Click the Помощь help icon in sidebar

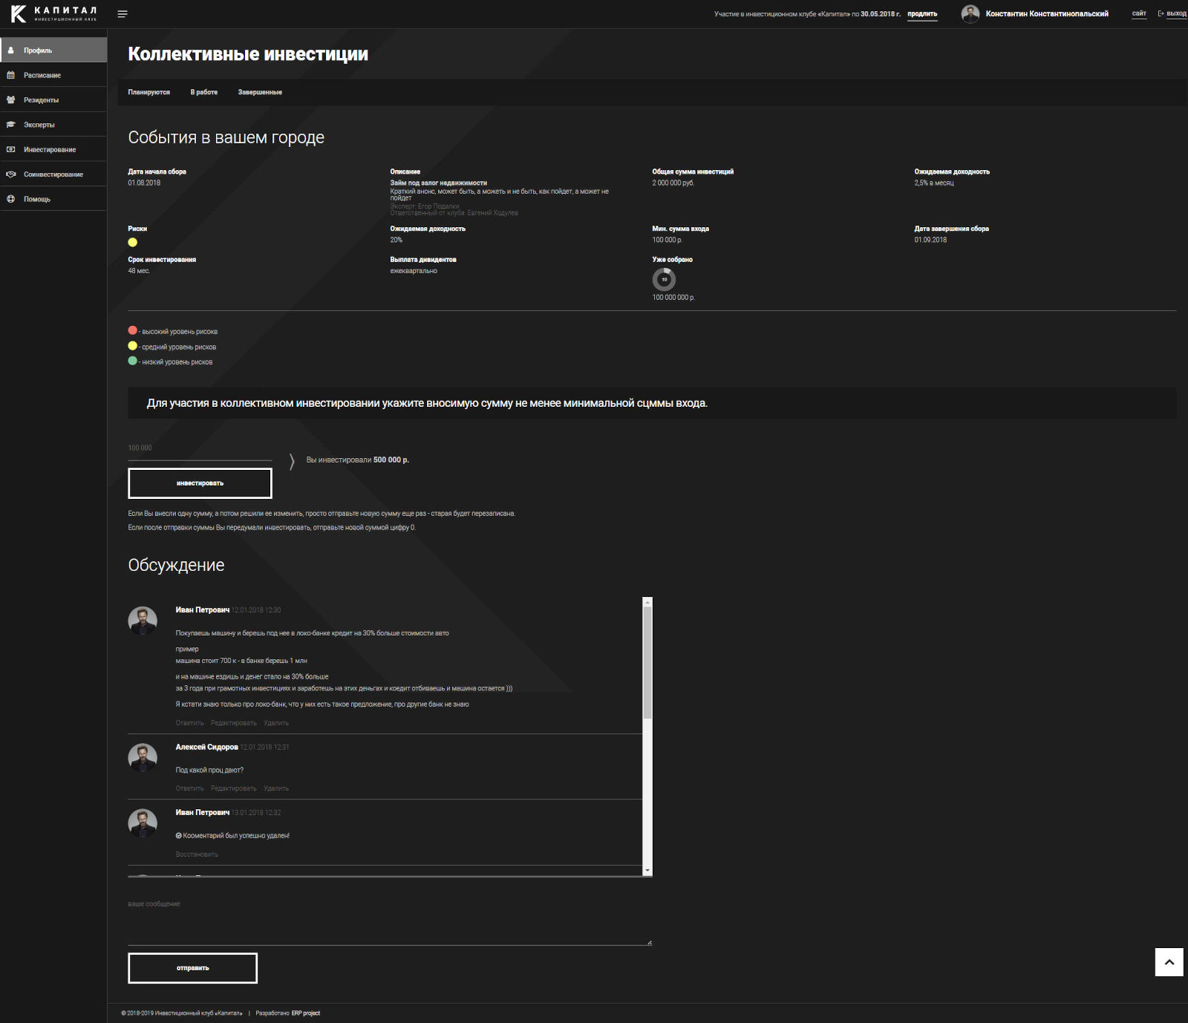[x=11, y=199]
